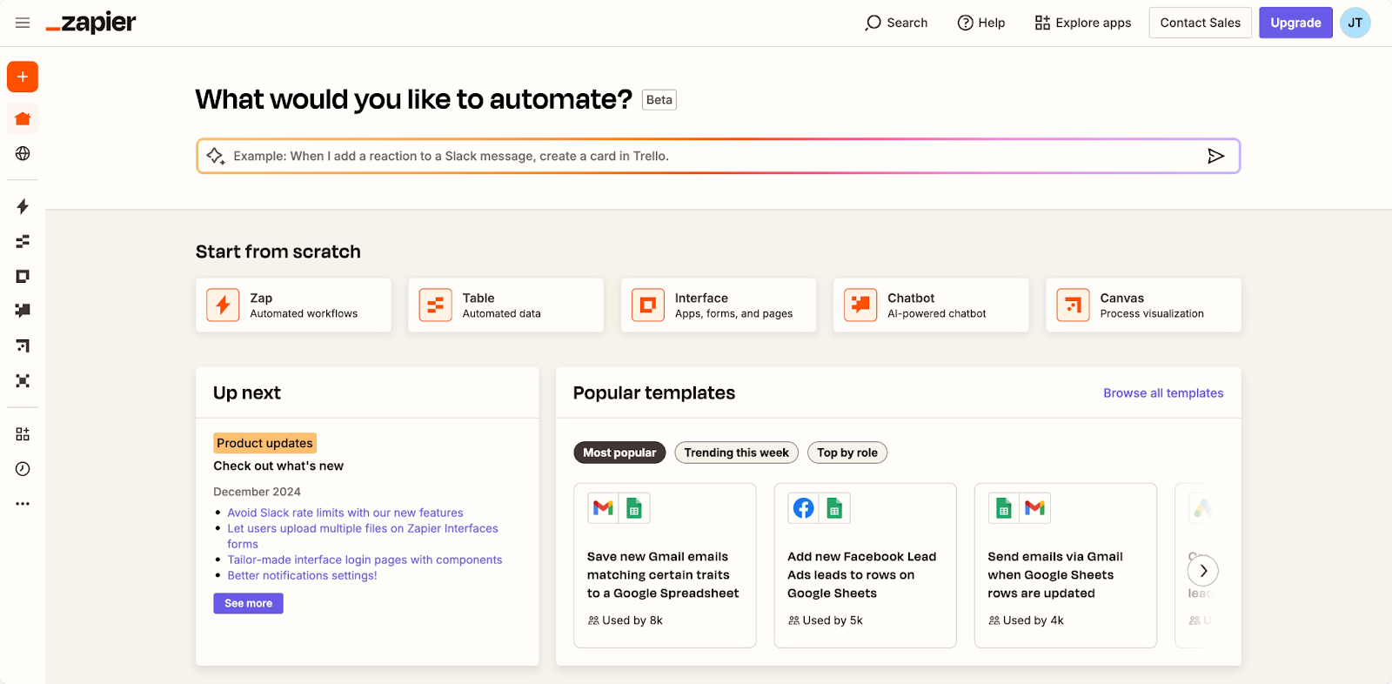1392x684 pixels.
Task: Click the Zap lightning card icon
Action: 223,305
